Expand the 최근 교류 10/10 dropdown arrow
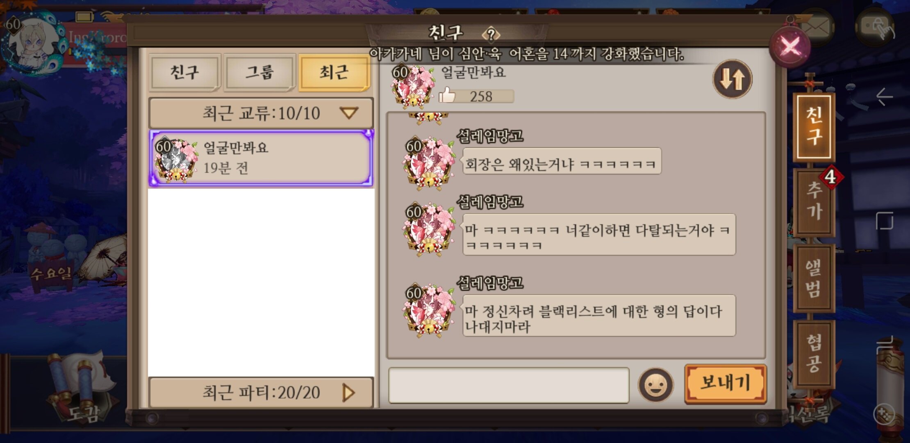910x443 pixels. pyautogui.click(x=349, y=113)
